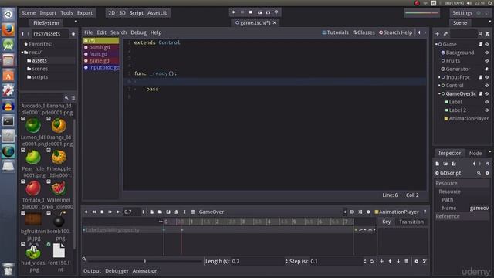Move selected track down arrow

click(x=398, y=261)
